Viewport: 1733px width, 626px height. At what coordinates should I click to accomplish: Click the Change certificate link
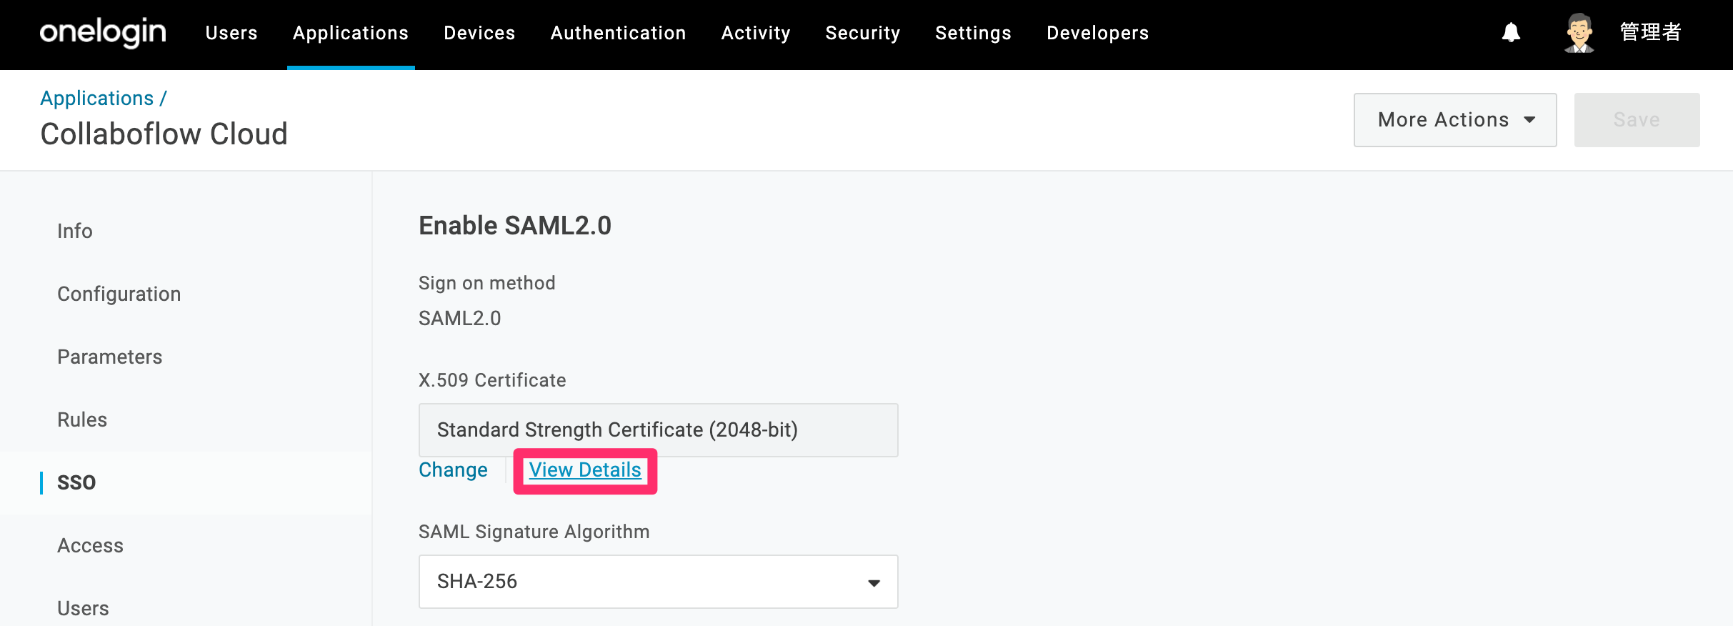pos(454,470)
